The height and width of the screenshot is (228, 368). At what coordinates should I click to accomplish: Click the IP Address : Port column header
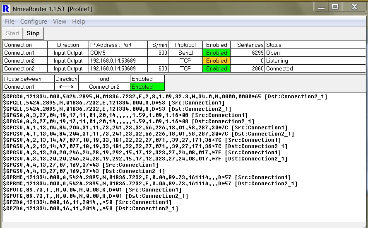[118, 45]
